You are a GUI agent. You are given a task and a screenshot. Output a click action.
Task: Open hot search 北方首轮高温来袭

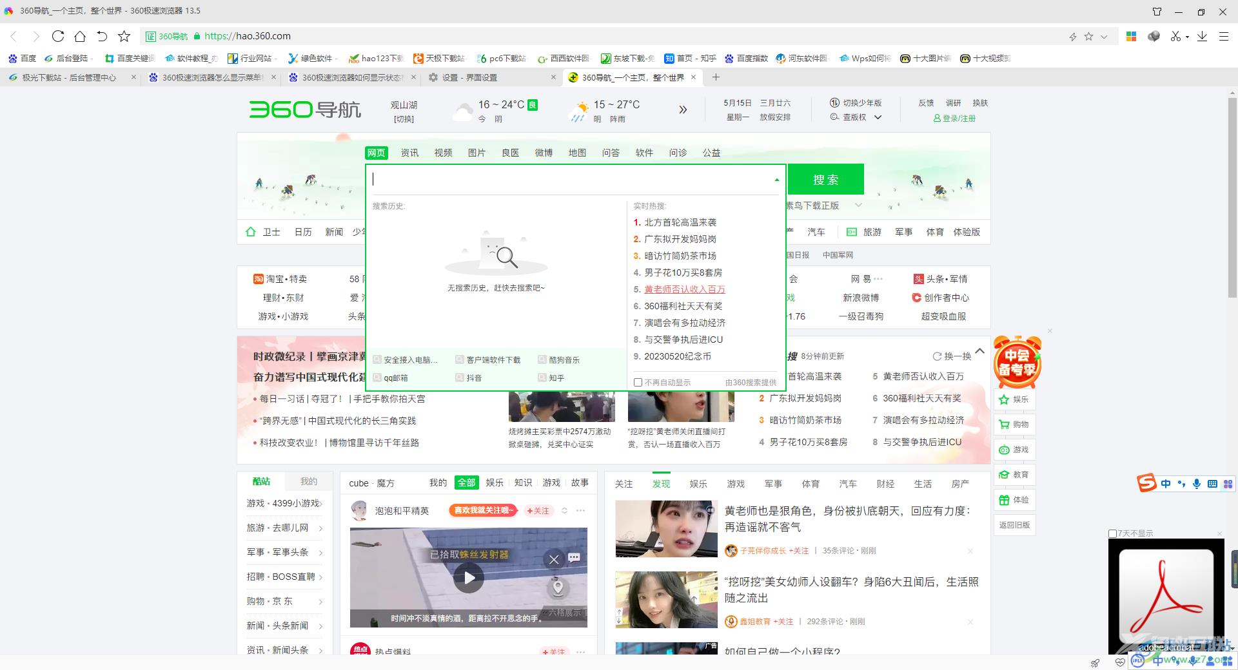pyautogui.click(x=680, y=222)
